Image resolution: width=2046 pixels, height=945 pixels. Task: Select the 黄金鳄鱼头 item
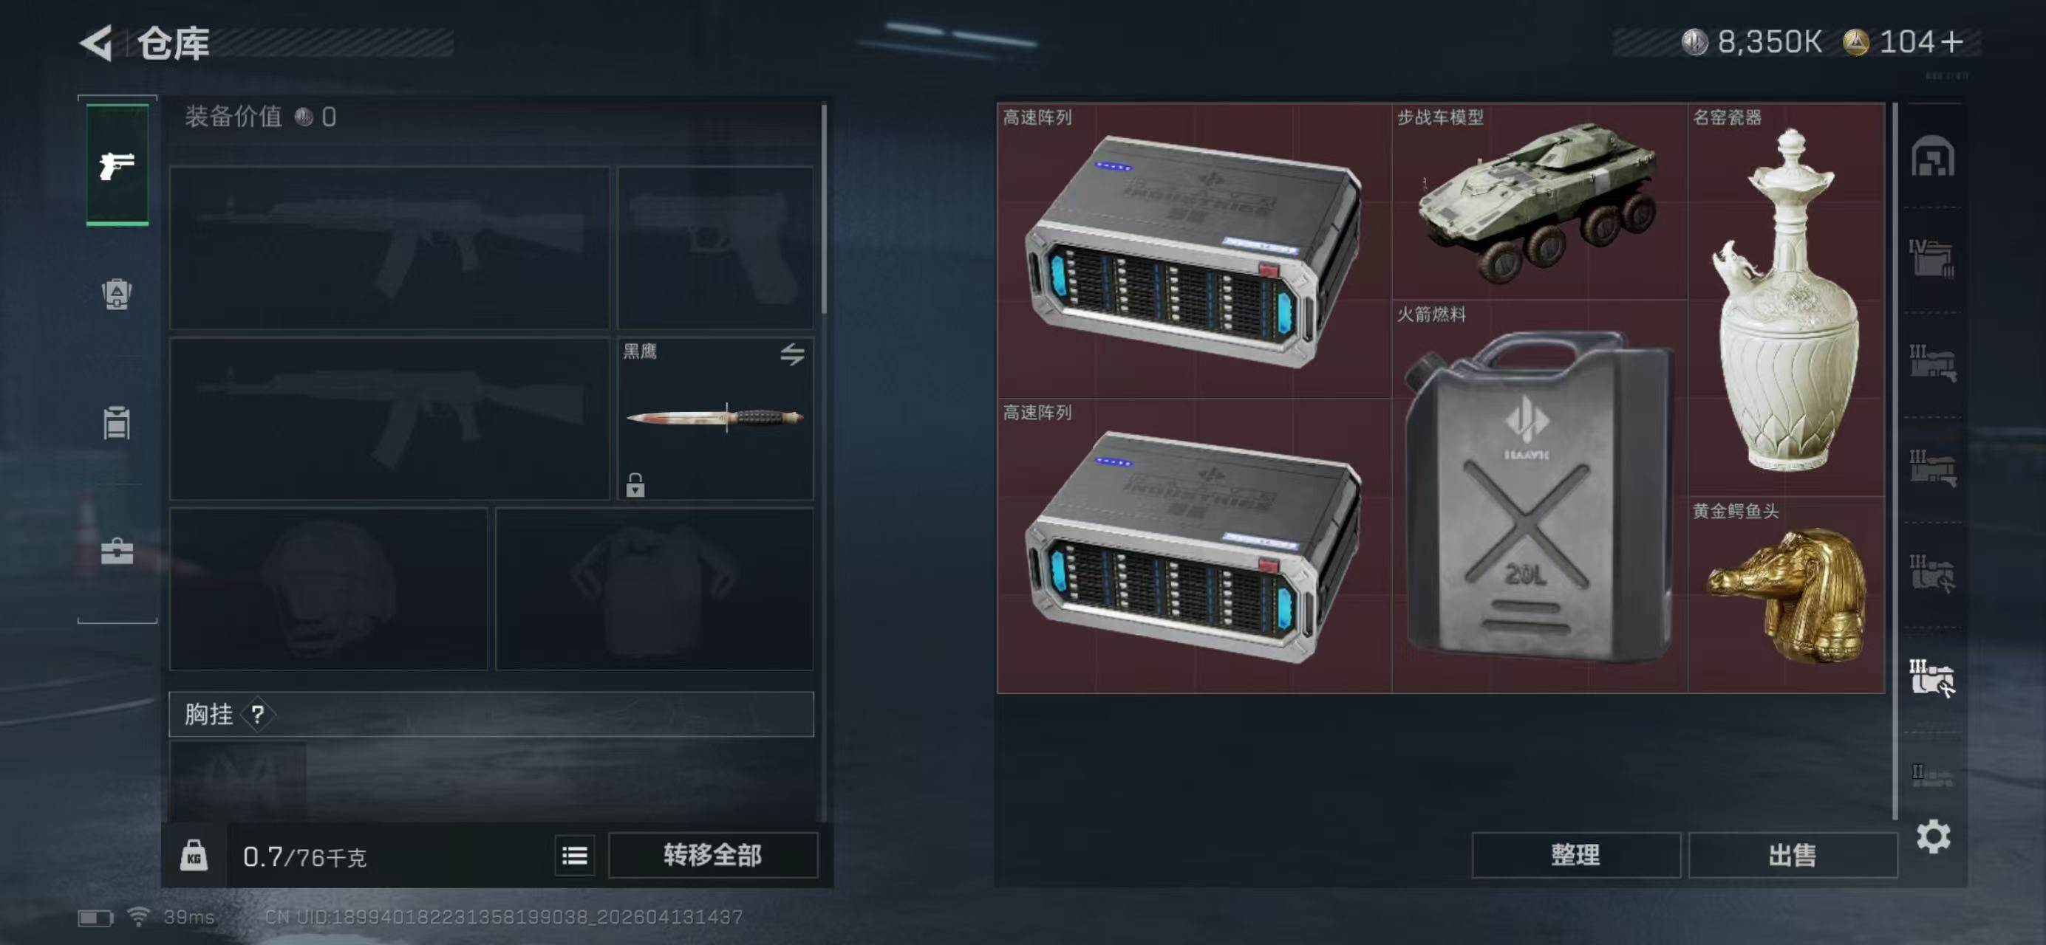1785,594
